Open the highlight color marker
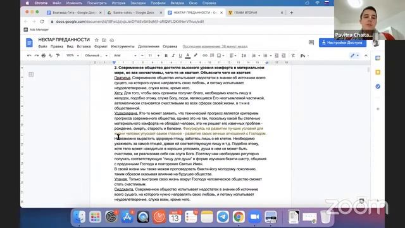The width and height of the screenshot is (405, 228). coord(196,56)
